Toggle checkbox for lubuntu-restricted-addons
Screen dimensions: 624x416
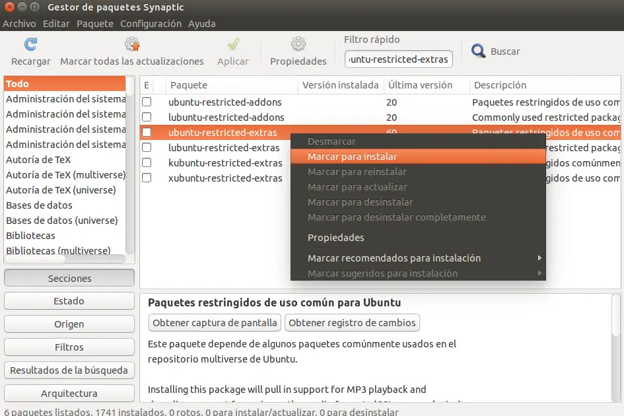(x=147, y=117)
